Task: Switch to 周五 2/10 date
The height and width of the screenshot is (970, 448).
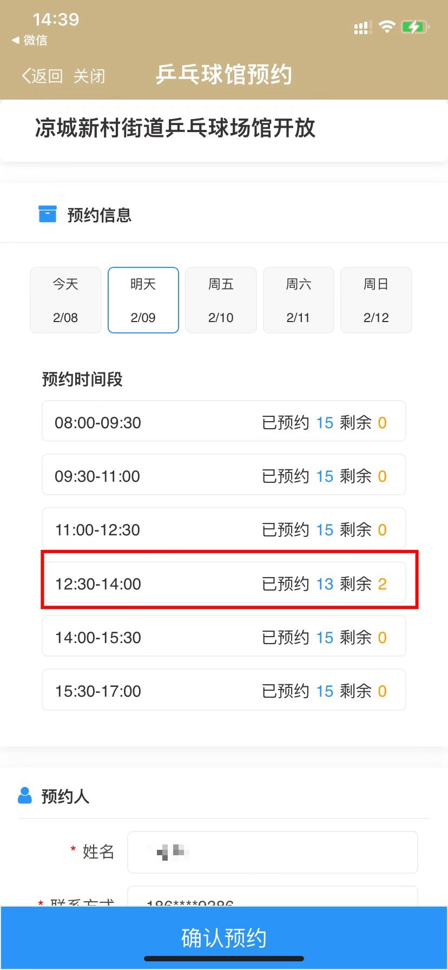Action: click(x=221, y=300)
